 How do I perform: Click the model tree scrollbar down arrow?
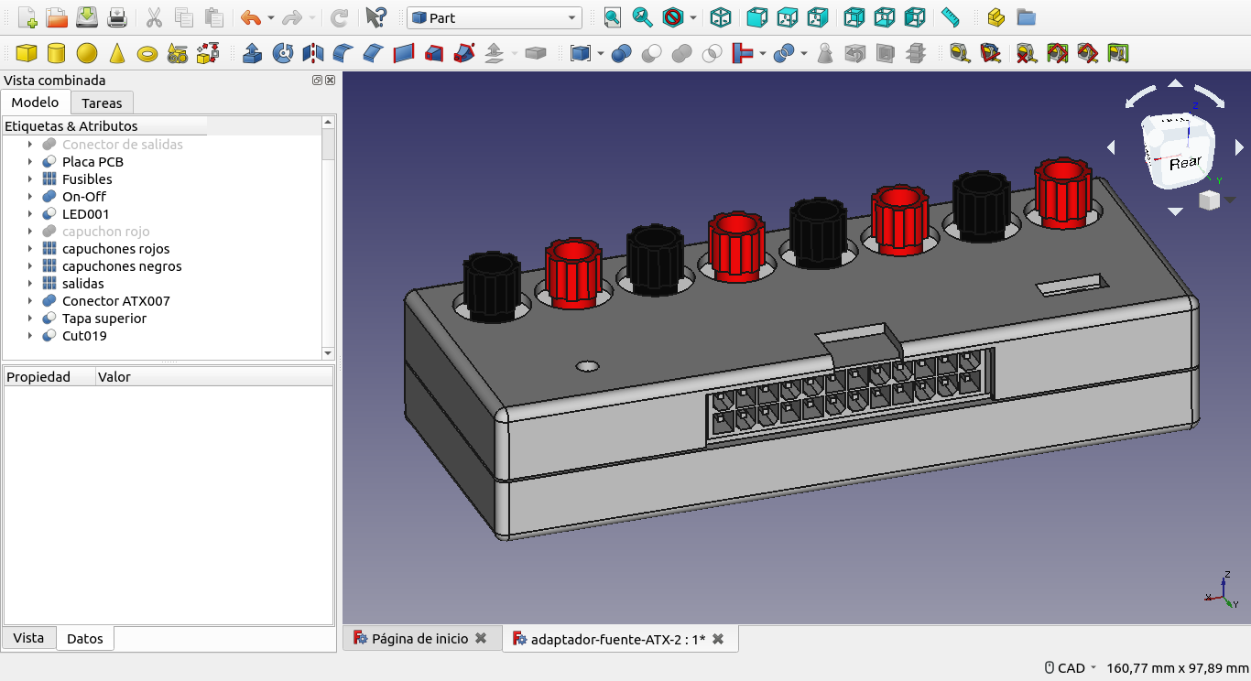pos(328,352)
